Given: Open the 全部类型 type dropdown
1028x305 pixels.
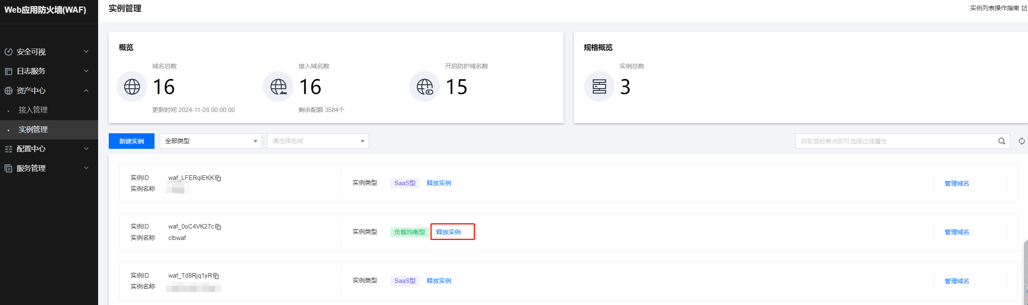Looking at the screenshot, I should click(211, 141).
